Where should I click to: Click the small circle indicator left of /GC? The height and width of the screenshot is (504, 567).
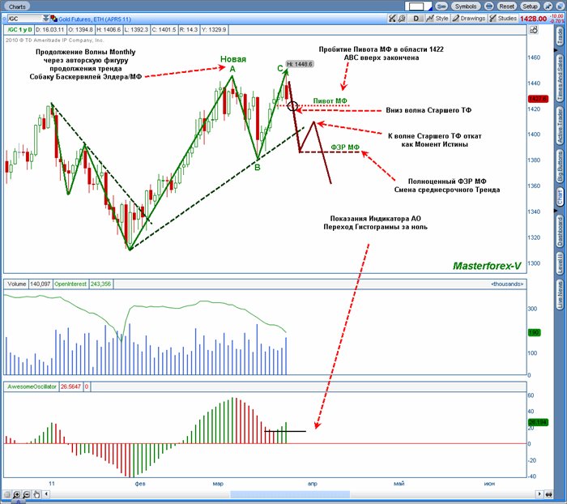coord(5,19)
